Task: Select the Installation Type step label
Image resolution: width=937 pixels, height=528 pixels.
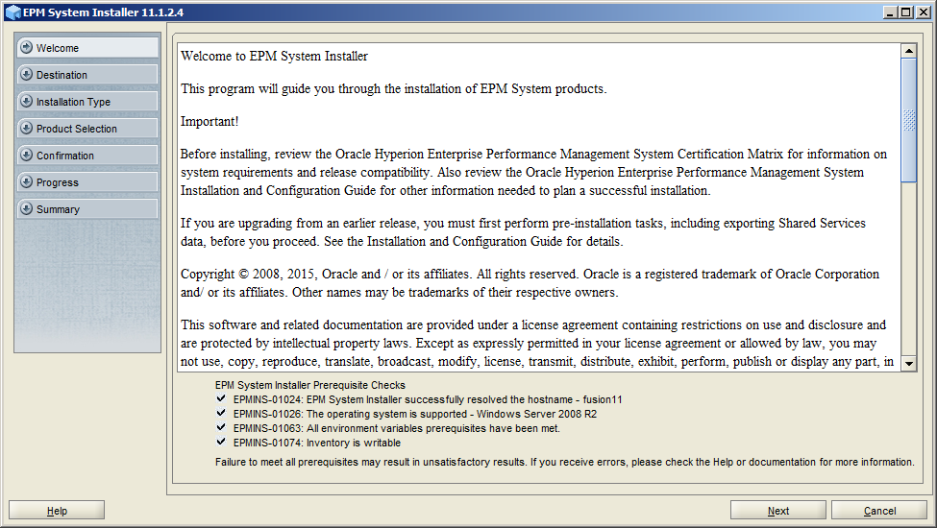Action: click(x=73, y=102)
